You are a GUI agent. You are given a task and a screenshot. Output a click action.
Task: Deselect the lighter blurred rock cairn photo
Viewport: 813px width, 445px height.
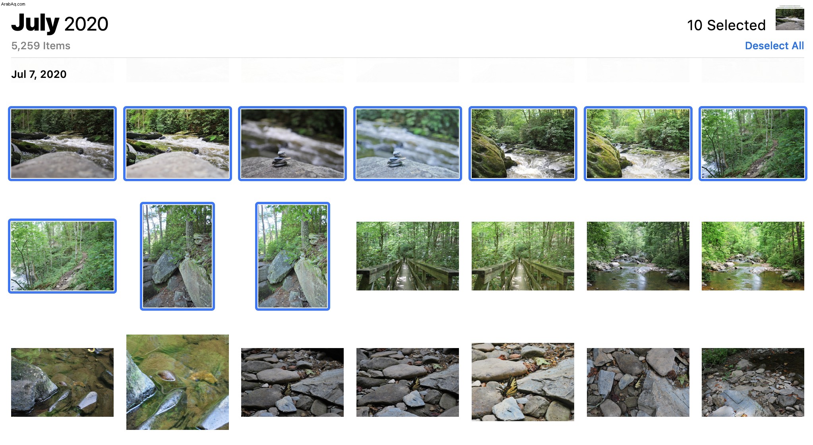click(x=408, y=143)
